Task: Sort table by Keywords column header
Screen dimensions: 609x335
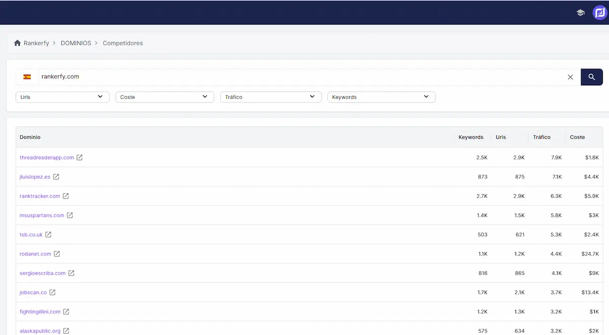Action: (x=471, y=137)
